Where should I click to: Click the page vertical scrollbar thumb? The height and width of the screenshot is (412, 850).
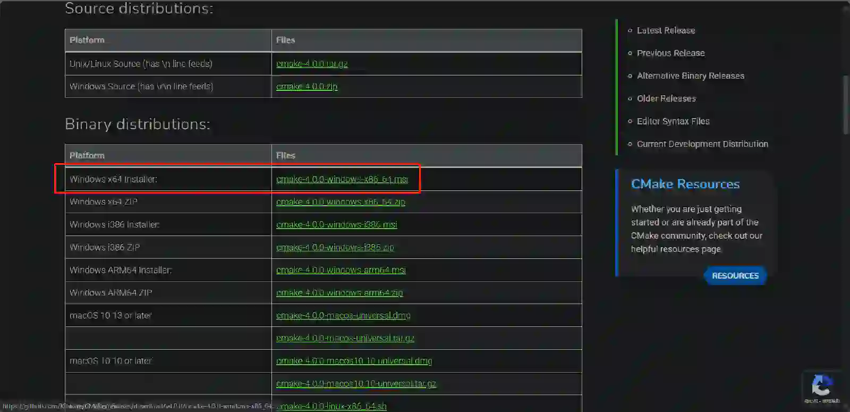pyautogui.click(x=846, y=105)
